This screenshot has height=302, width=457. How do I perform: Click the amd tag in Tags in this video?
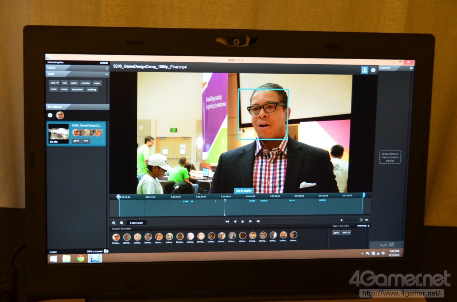346,232
